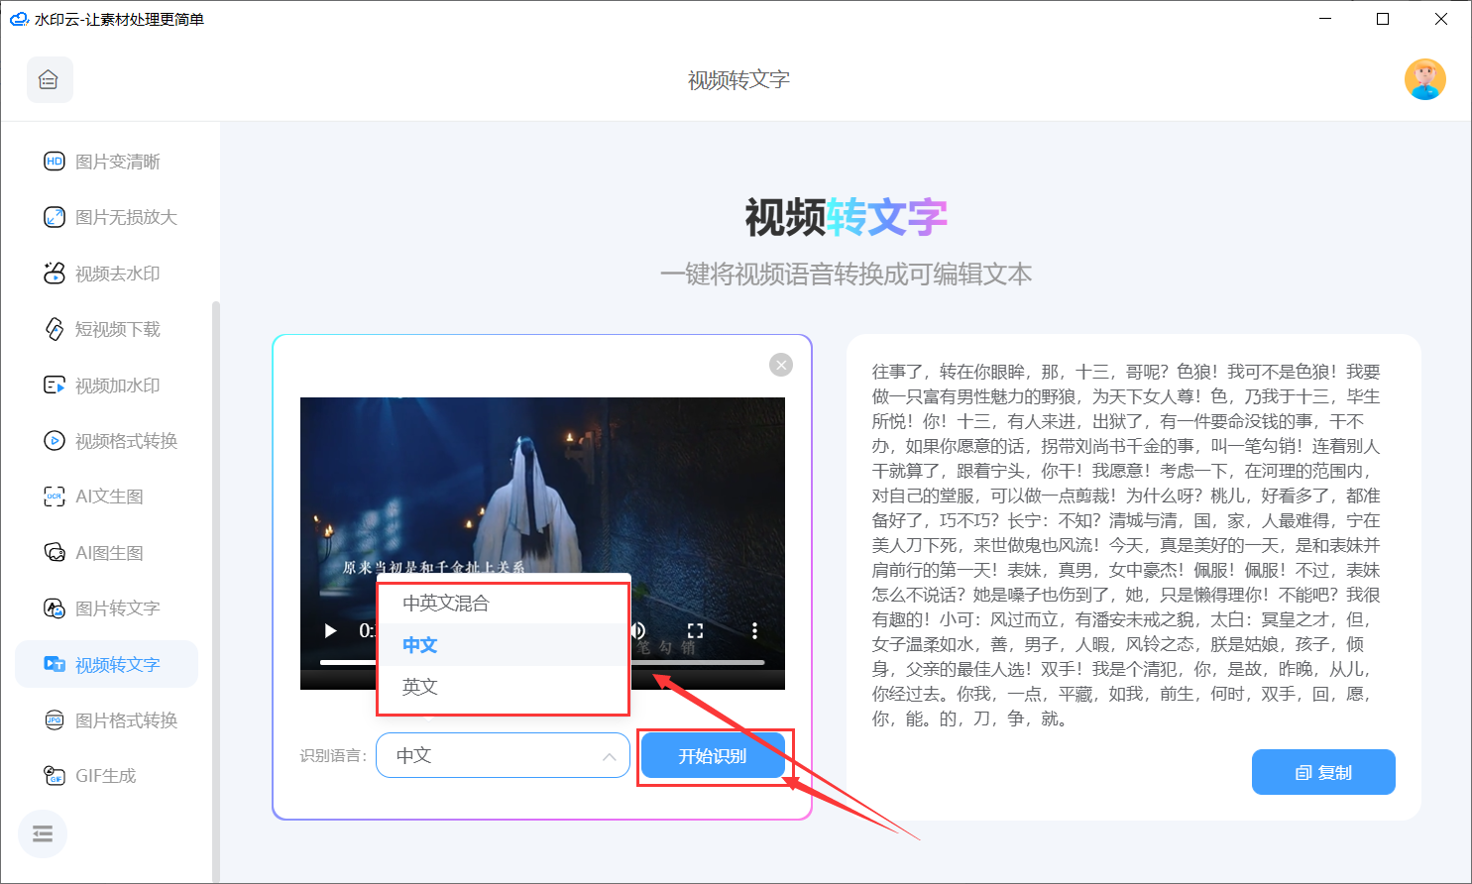The height and width of the screenshot is (884, 1472).
Task: Minimize the 水印云 window
Action: [x=1325, y=19]
